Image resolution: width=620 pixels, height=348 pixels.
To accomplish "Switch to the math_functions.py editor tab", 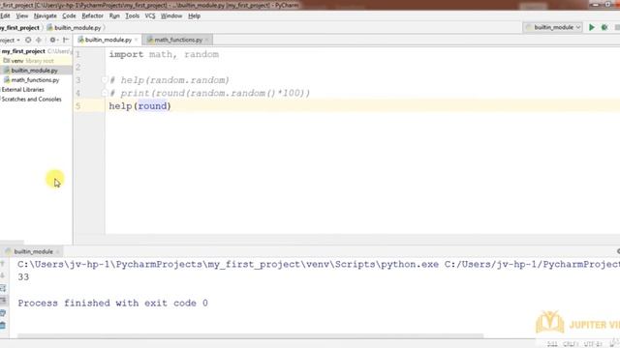I will pos(178,40).
